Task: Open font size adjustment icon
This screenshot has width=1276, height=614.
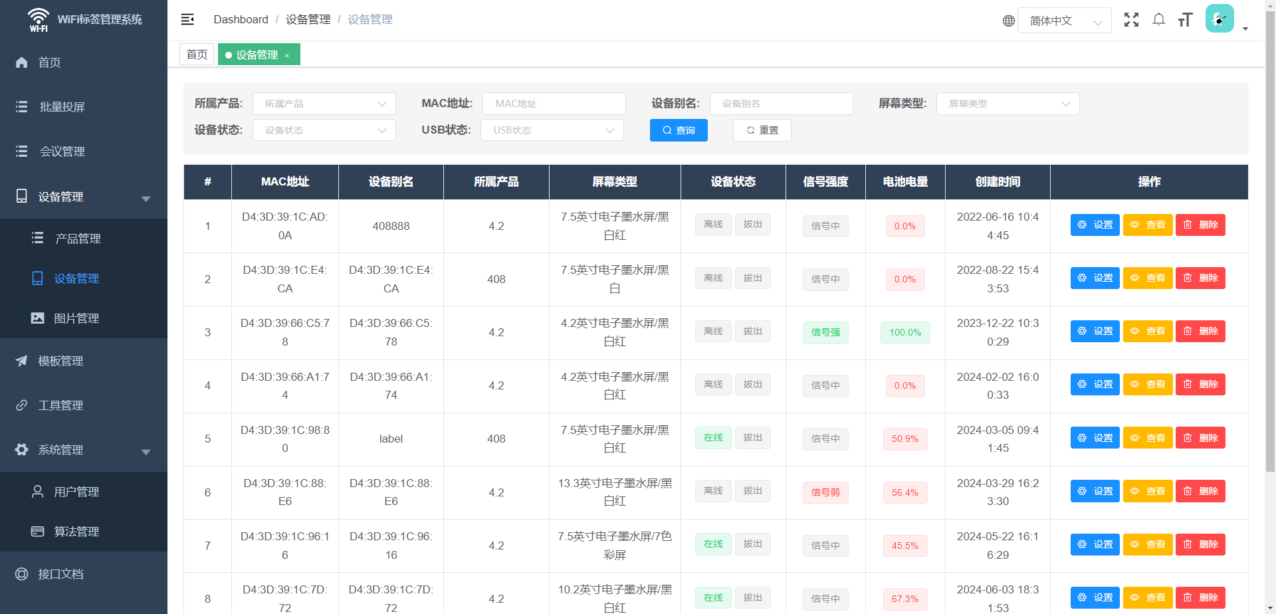Action: click(x=1186, y=20)
